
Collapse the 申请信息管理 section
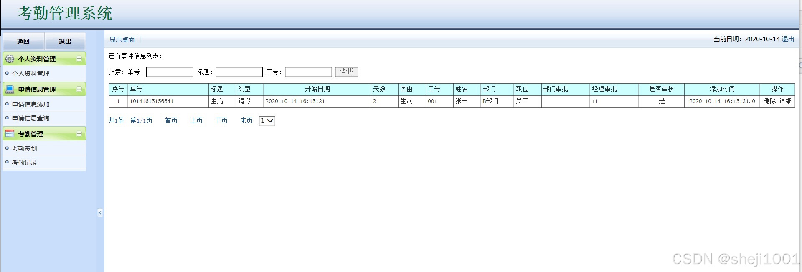pyautogui.click(x=79, y=89)
